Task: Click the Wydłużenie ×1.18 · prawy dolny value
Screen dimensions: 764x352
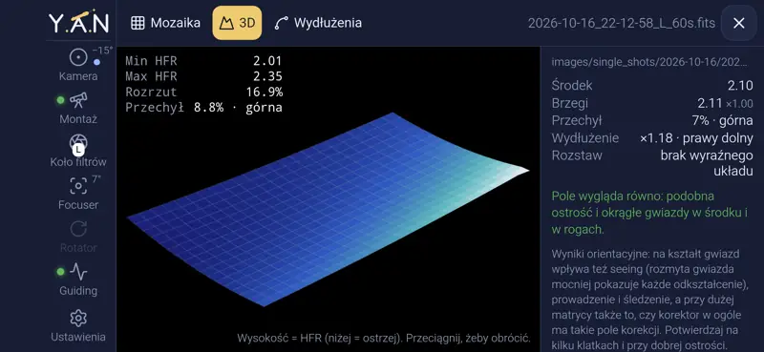Action: click(697, 138)
